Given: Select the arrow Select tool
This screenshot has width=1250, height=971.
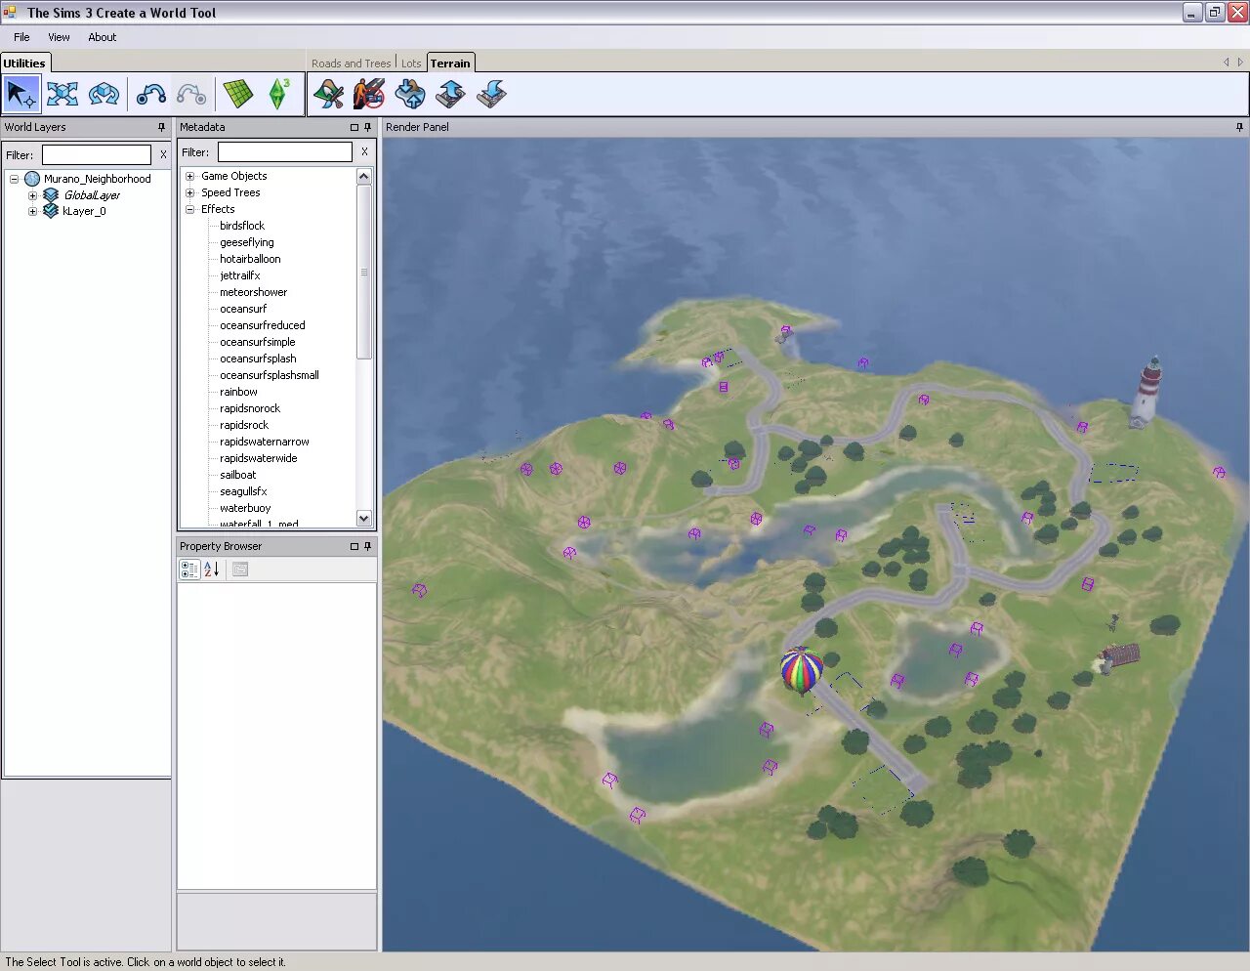Looking at the screenshot, I should click(x=21, y=94).
